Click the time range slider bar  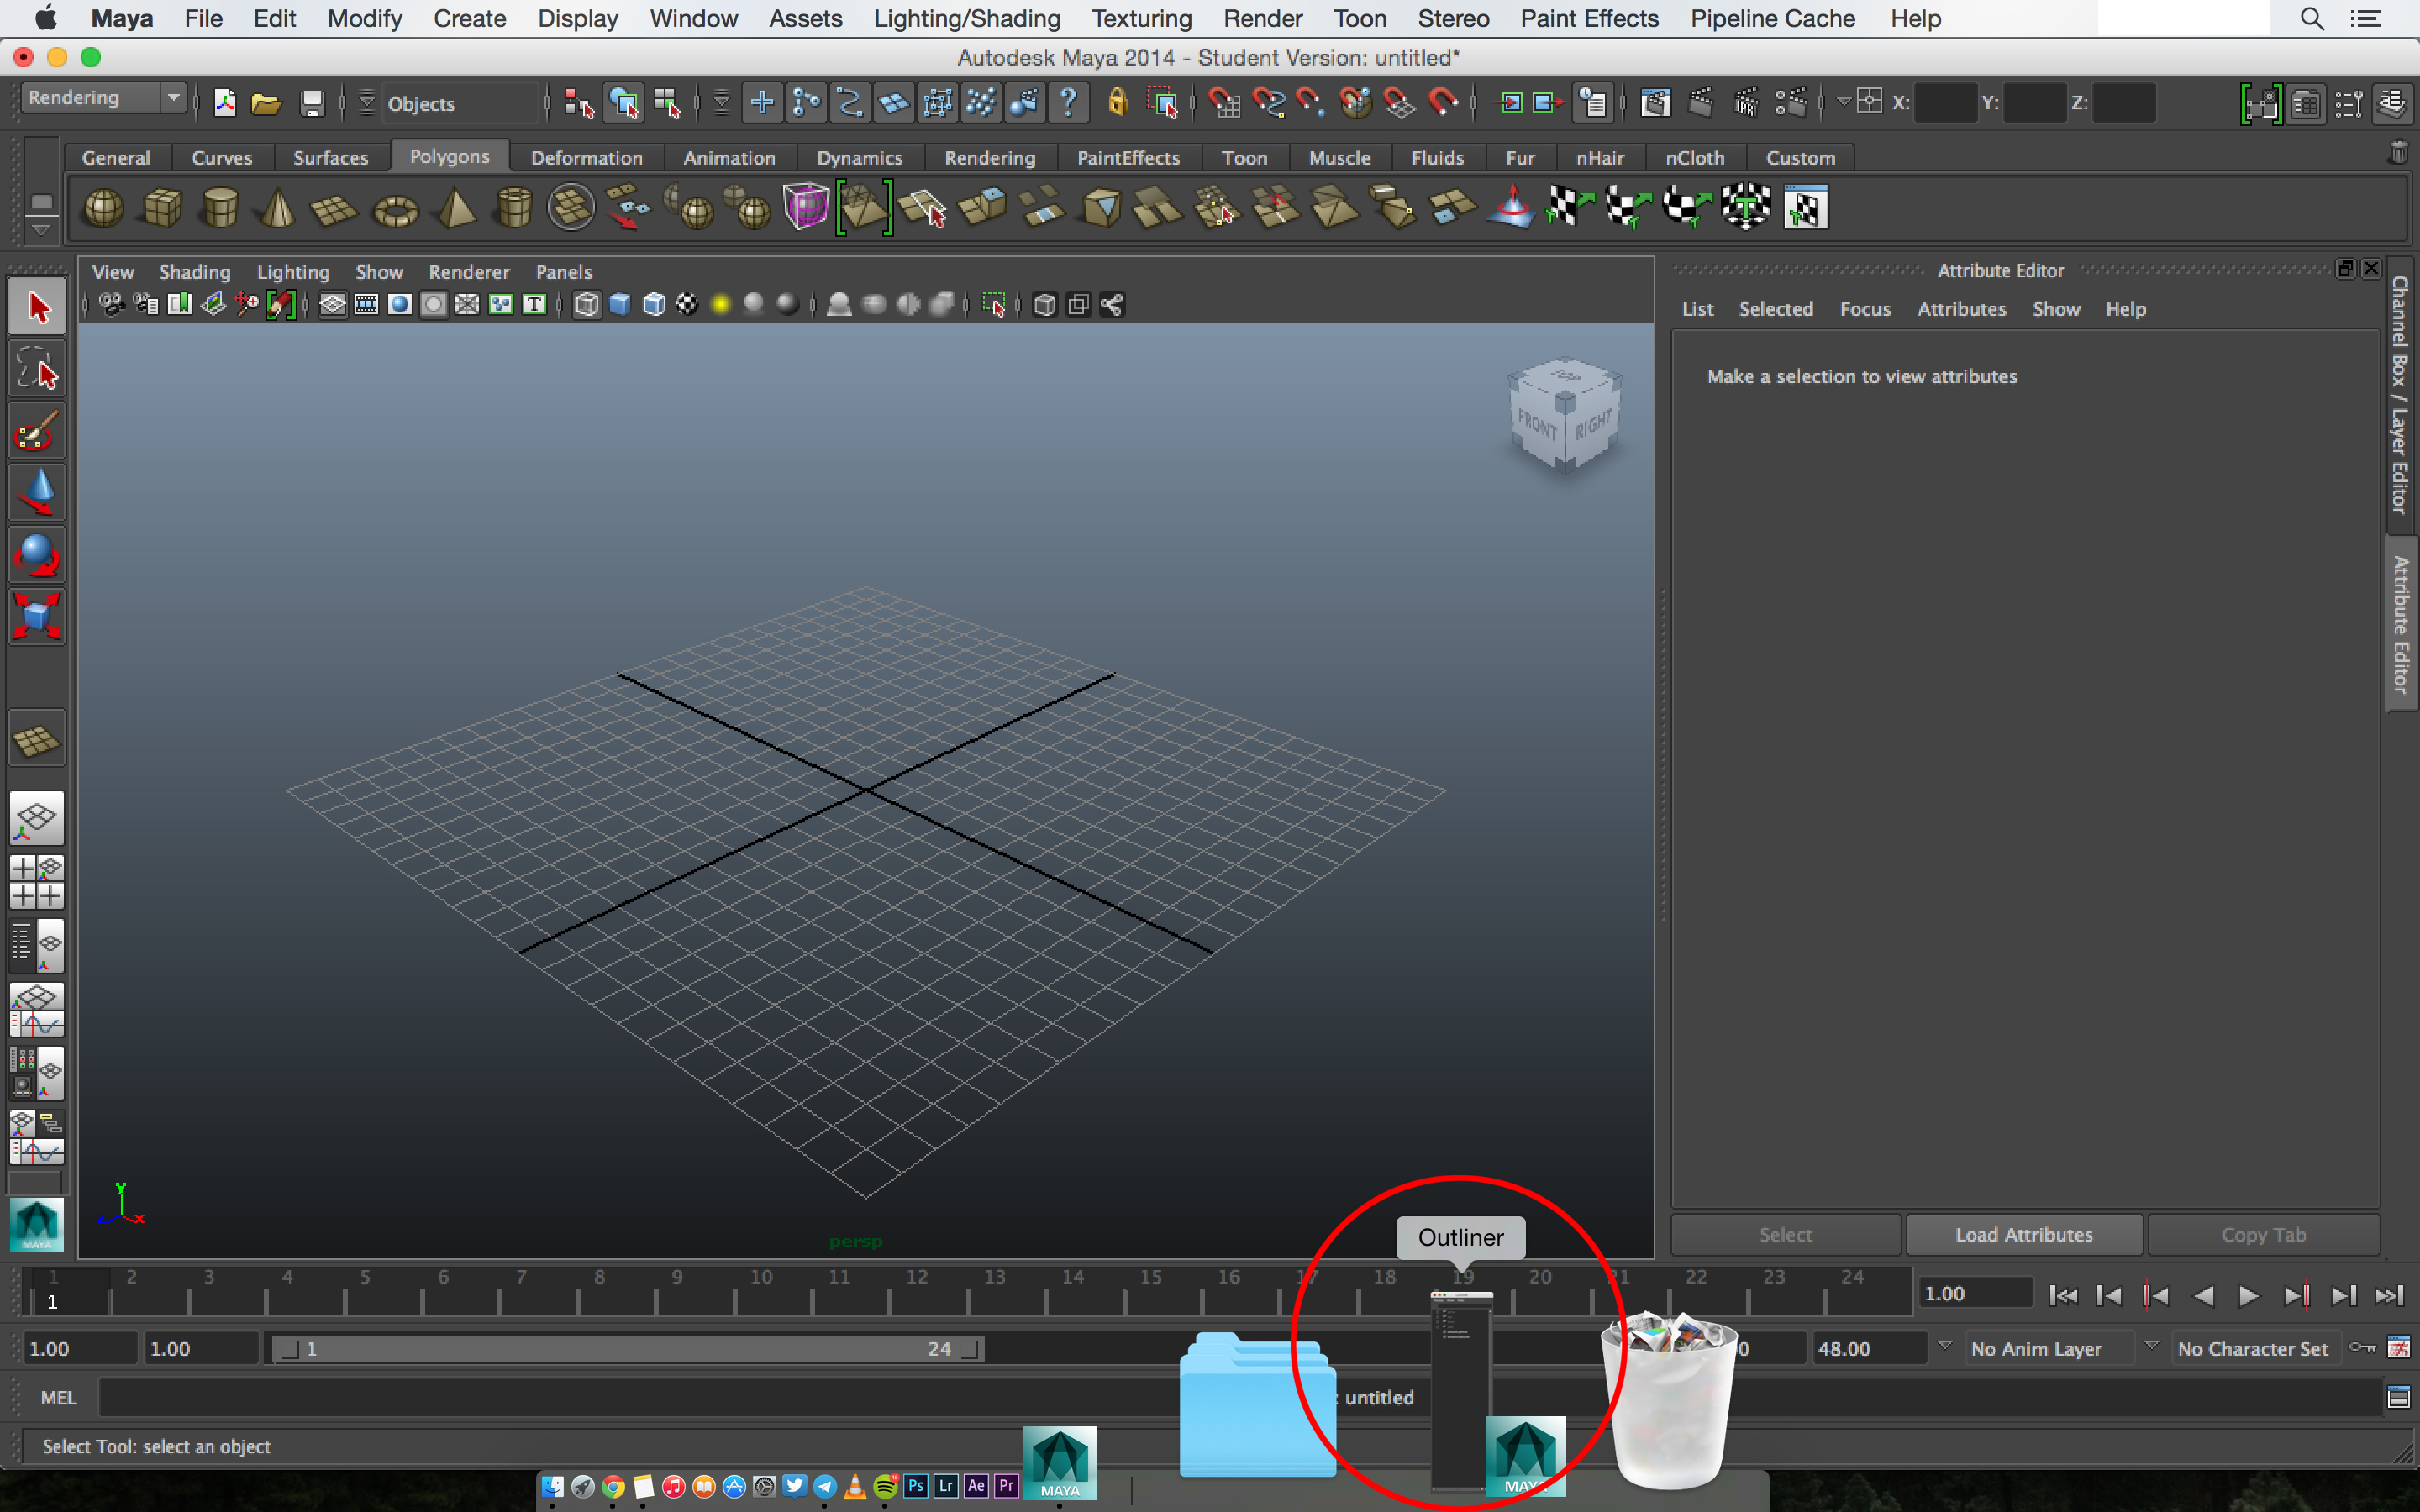[627, 1349]
